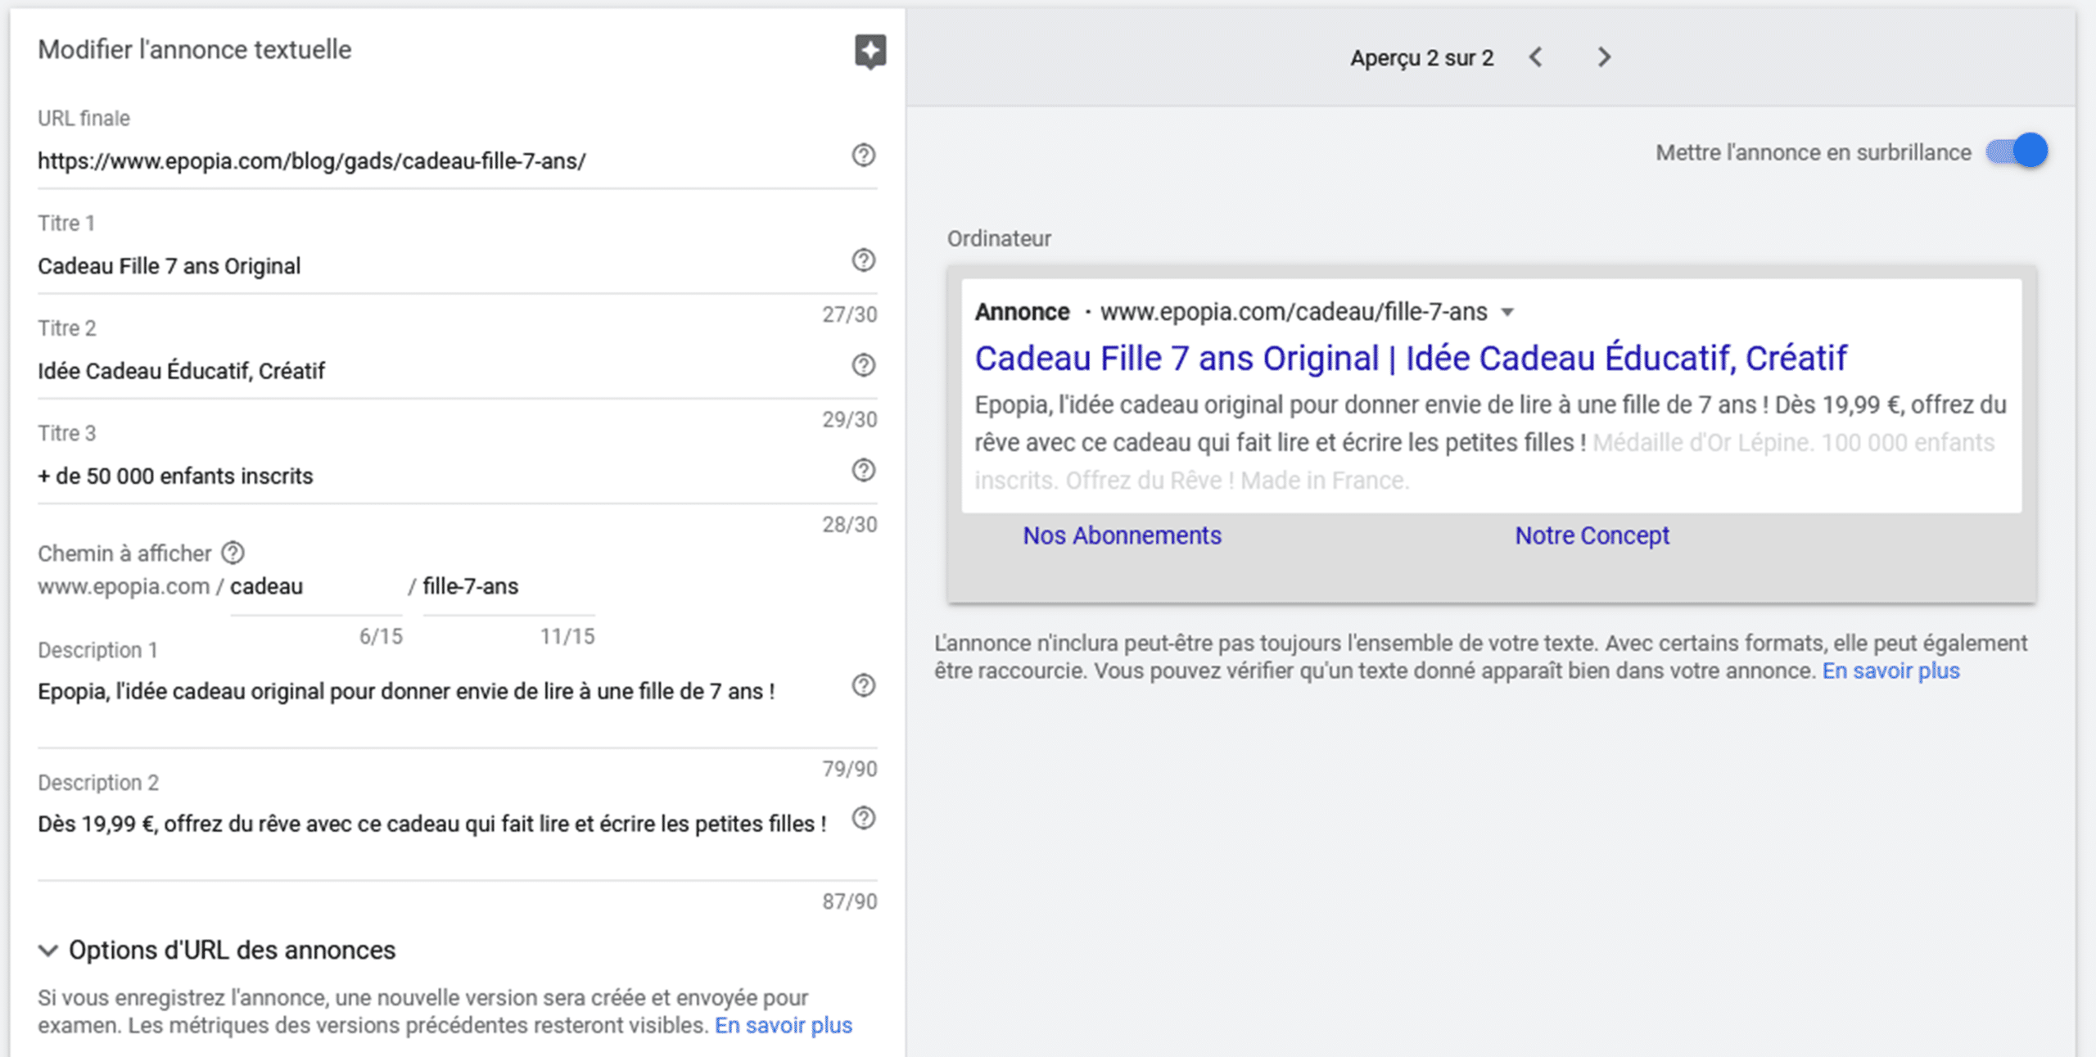Edit the path field containing fille-7-ans
This screenshot has width=2096, height=1057.
click(508, 587)
